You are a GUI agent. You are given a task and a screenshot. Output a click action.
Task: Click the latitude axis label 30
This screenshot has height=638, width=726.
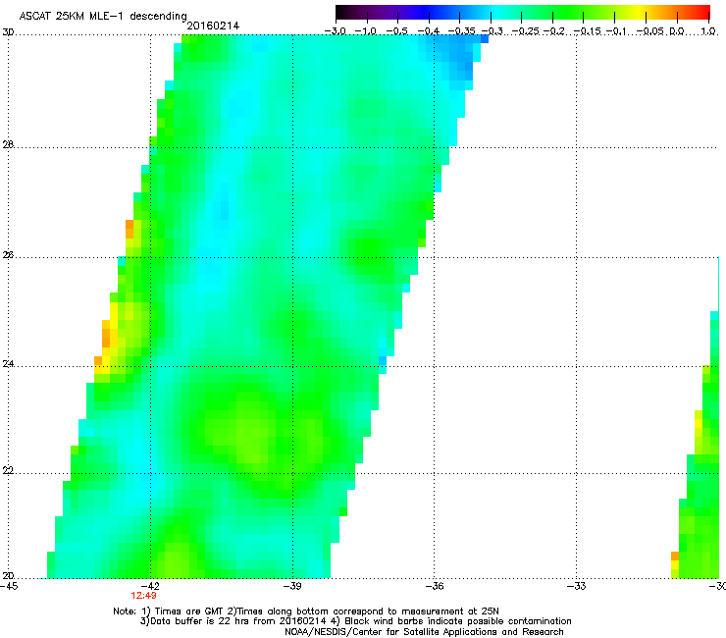click(x=8, y=32)
